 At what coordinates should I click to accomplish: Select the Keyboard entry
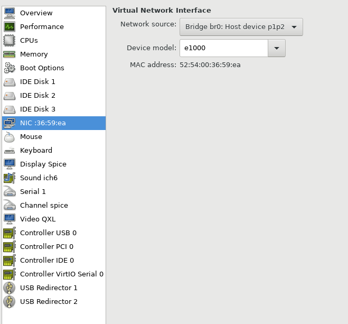pyautogui.click(x=54, y=151)
